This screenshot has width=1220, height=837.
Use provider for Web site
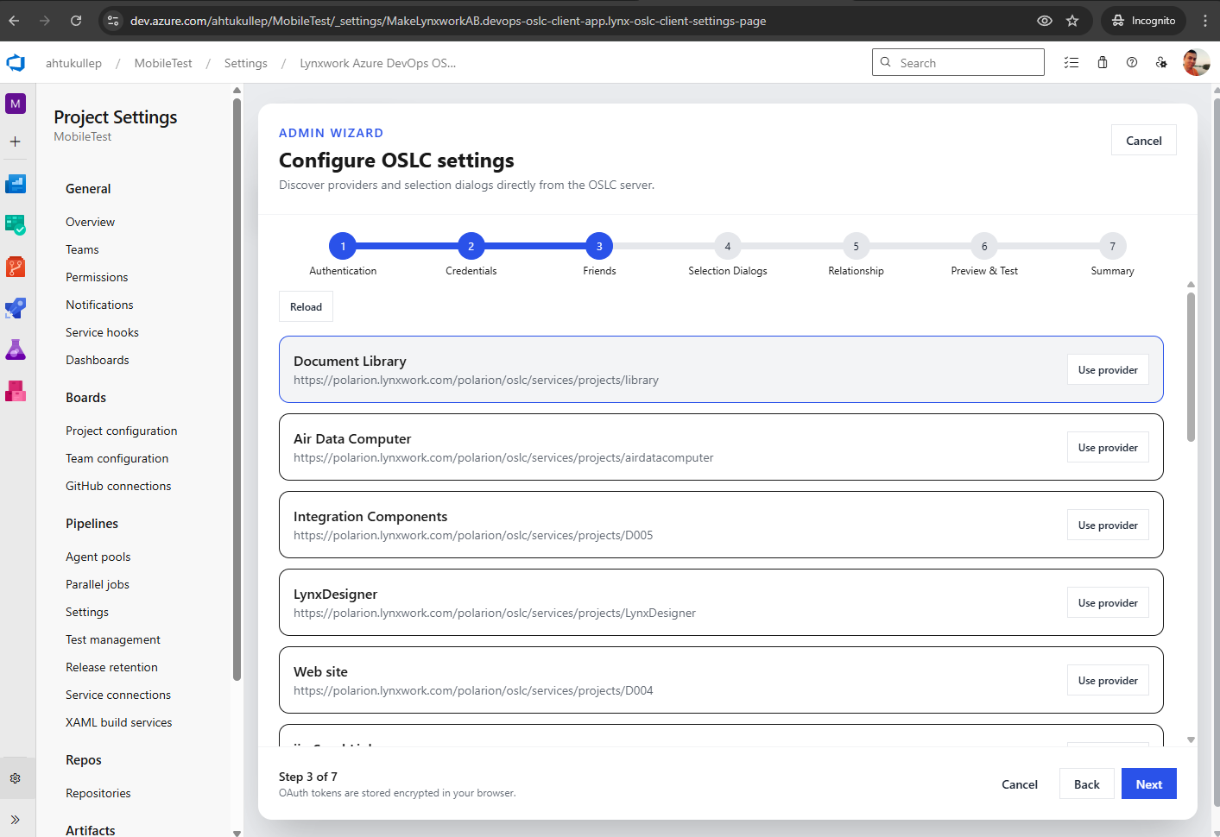[1108, 681]
